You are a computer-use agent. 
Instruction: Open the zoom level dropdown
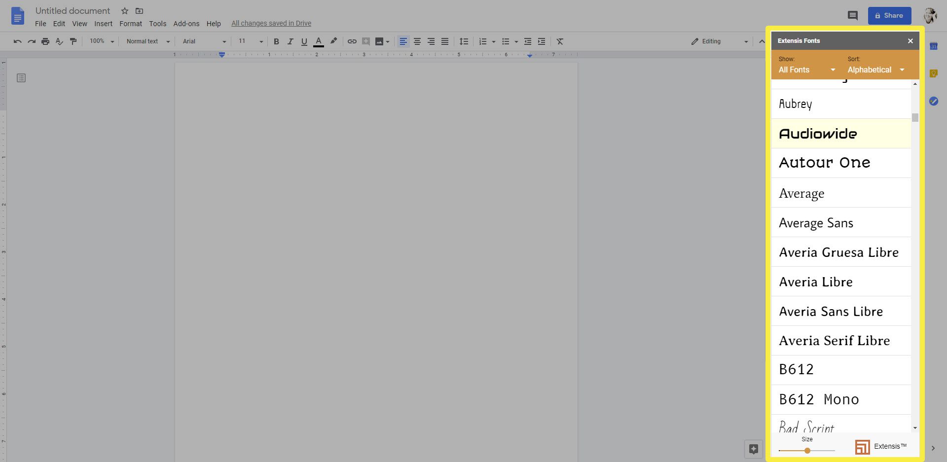[102, 41]
